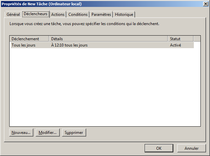Select the Déclencheurs tab
This screenshot has height=156, width=210.
[x=35, y=14]
